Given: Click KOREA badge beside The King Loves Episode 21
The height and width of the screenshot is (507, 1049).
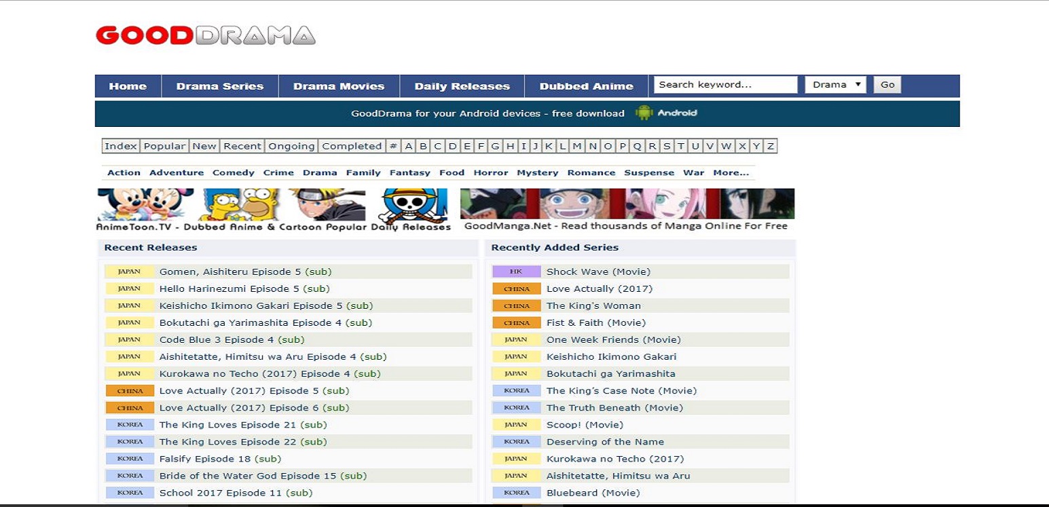Looking at the screenshot, I should 129,425.
